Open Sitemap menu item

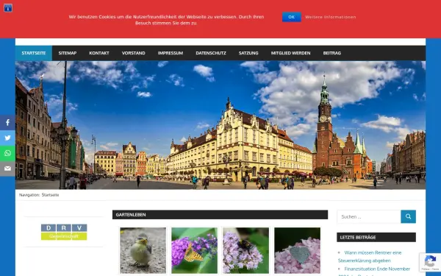tap(68, 53)
